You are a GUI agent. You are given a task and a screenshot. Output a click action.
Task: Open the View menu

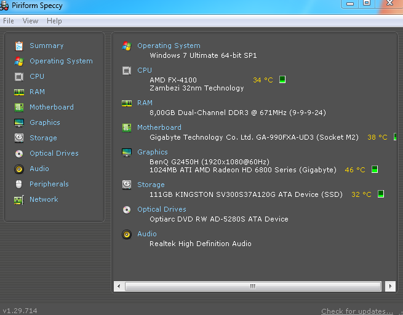coord(30,21)
